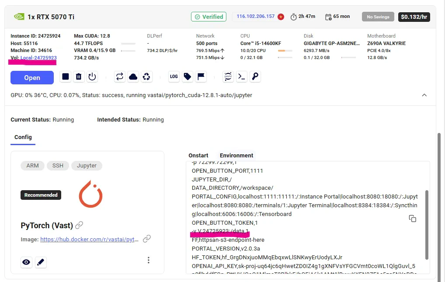Image resolution: width=445 pixels, height=282 pixels.
Task: Click the HF_TOKEN environment line
Action: click(x=267, y=257)
